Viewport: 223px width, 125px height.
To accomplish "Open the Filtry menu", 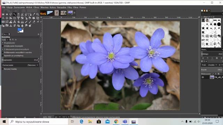I will point(70,7).
